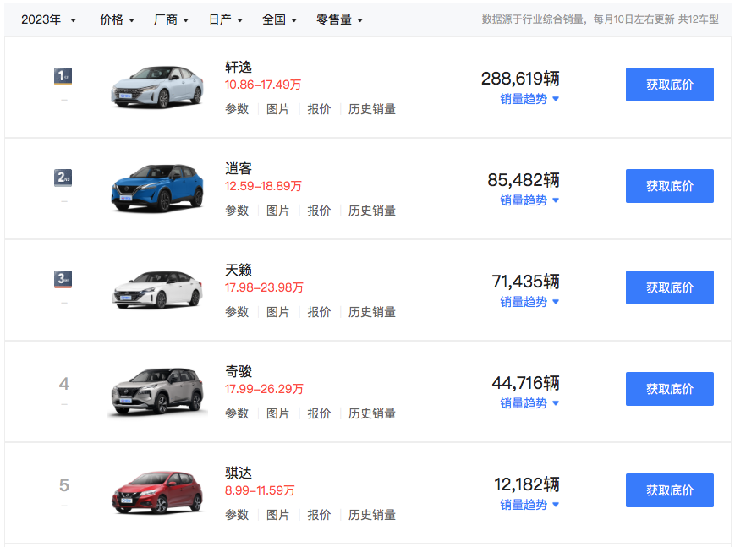
Task: Expand 销量趋势 for 奇骏
Action: [x=529, y=403]
